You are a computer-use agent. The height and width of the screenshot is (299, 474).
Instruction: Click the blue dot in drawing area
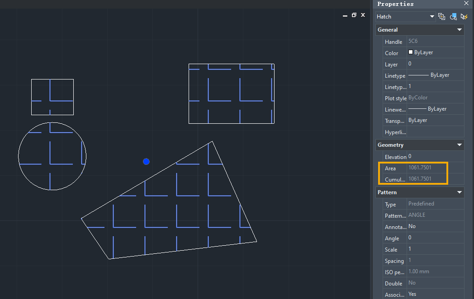[146, 162]
